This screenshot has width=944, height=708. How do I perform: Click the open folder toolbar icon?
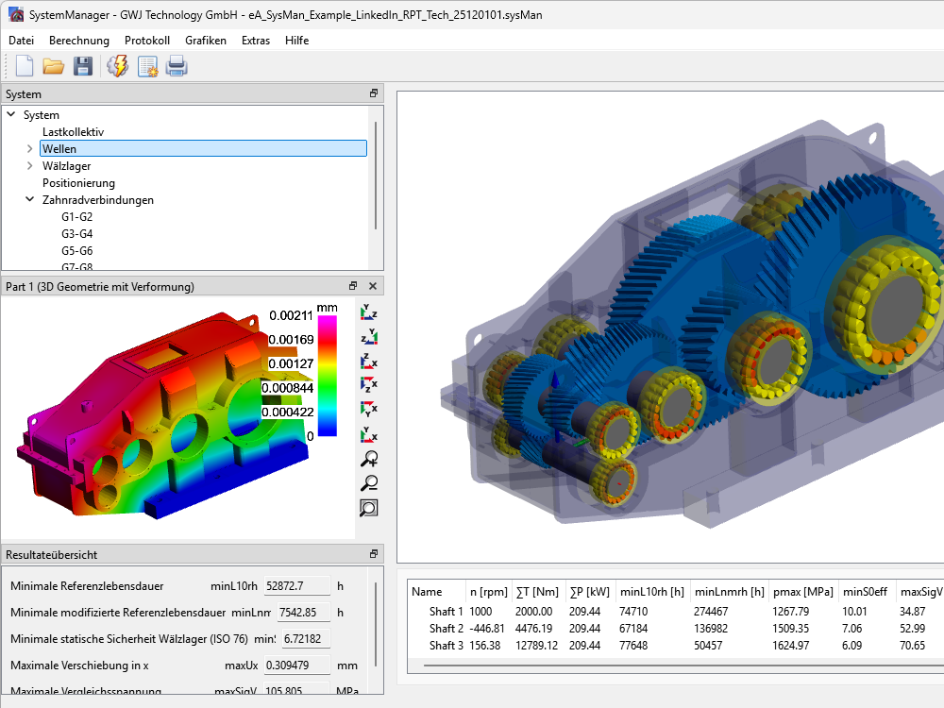pos(53,66)
